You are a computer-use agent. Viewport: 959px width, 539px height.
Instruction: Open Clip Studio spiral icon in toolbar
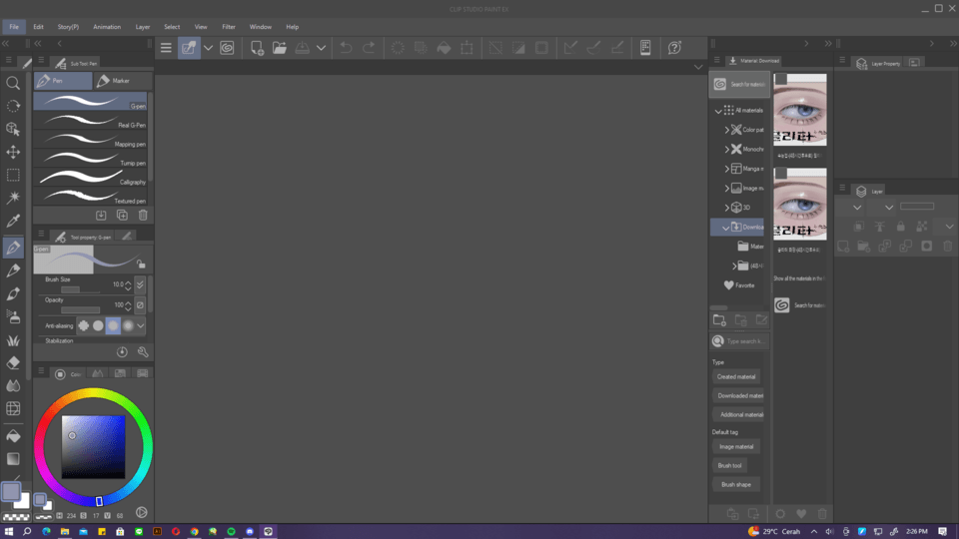pyautogui.click(x=227, y=48)
